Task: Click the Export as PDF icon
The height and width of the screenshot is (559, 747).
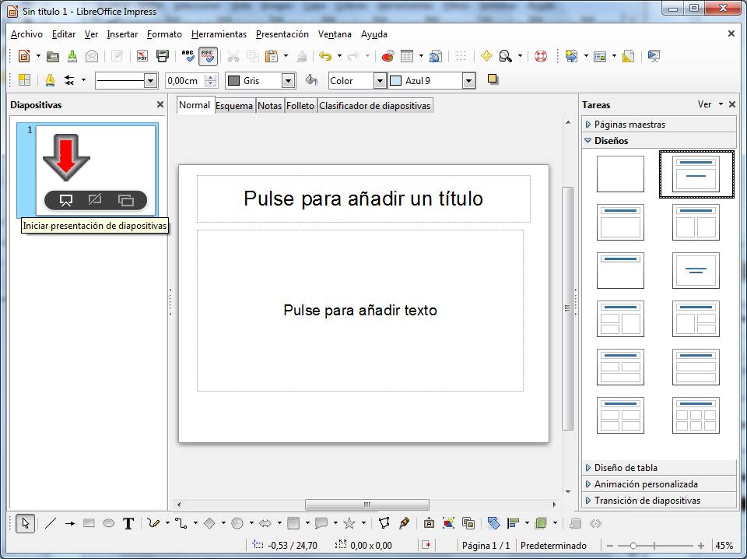Action: tap(142, 56)
